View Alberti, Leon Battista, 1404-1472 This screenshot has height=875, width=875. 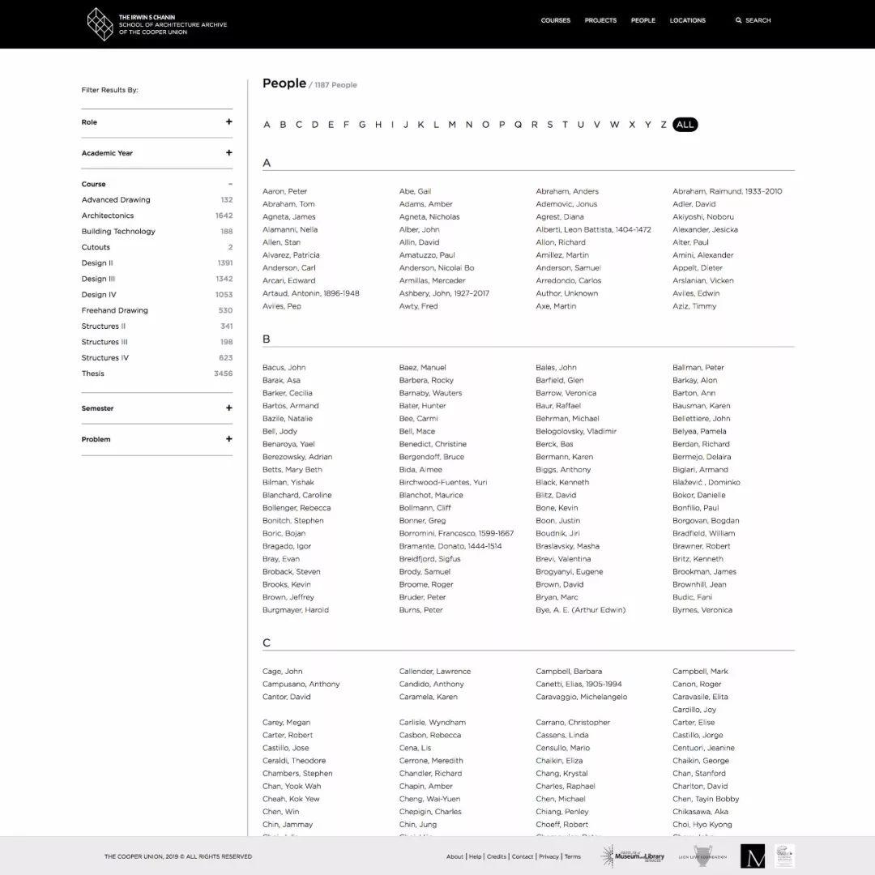pos(593,229)
